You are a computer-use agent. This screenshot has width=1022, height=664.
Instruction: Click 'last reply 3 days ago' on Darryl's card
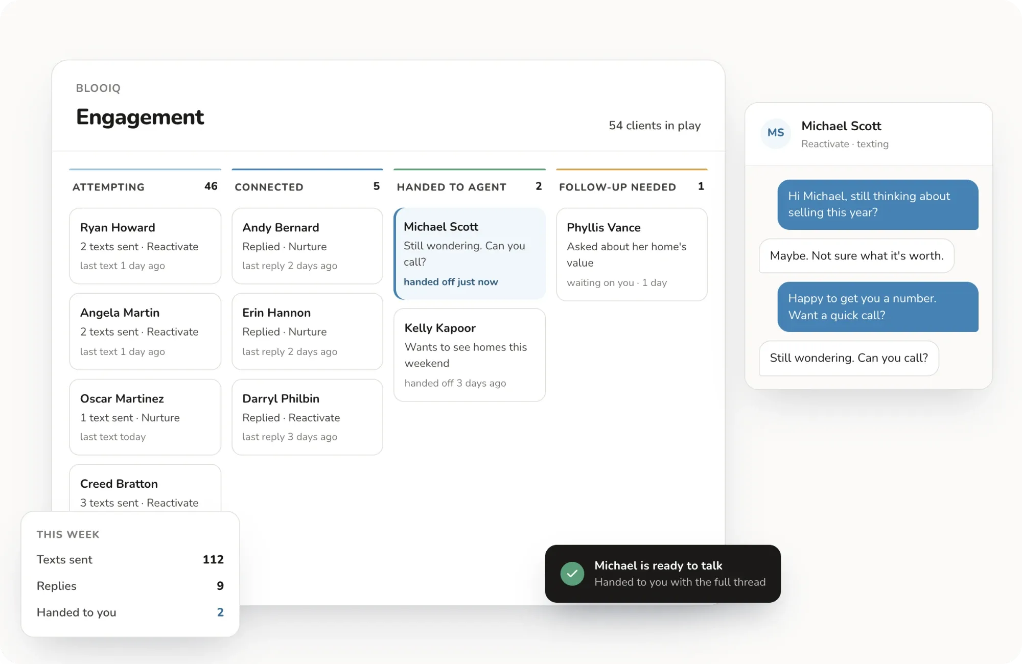(290, 437)
